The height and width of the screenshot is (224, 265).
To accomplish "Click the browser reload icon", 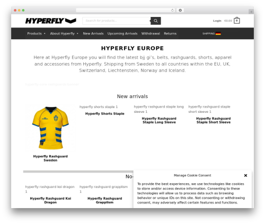I will coord(172,11).
